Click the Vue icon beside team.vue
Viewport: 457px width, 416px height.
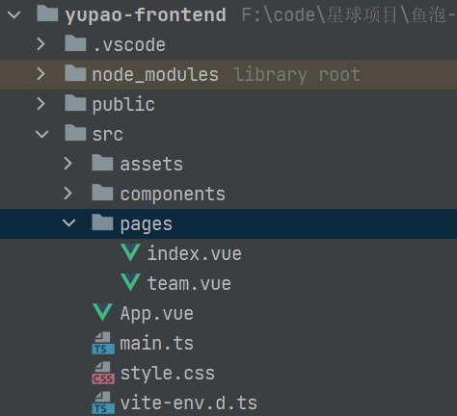130,282
